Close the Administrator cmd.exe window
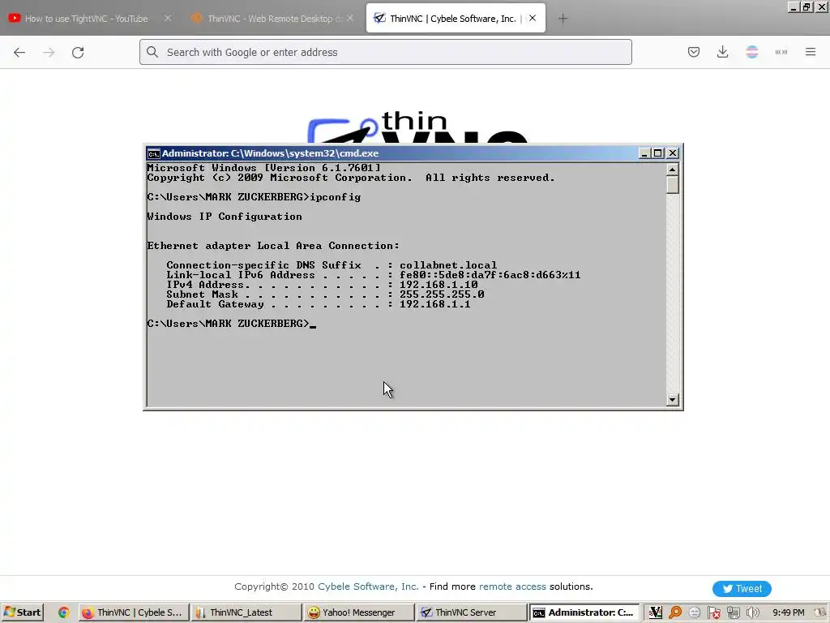This screenshot has width=830, height=623. click(x=672, y=153)
